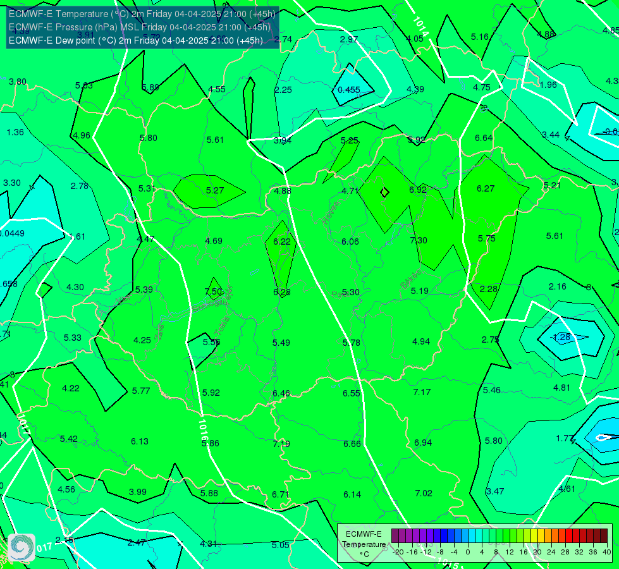Click the dark maroon legend swatch above 40
The width and height of the screenshot is (619, 569).
click(604, 536)
